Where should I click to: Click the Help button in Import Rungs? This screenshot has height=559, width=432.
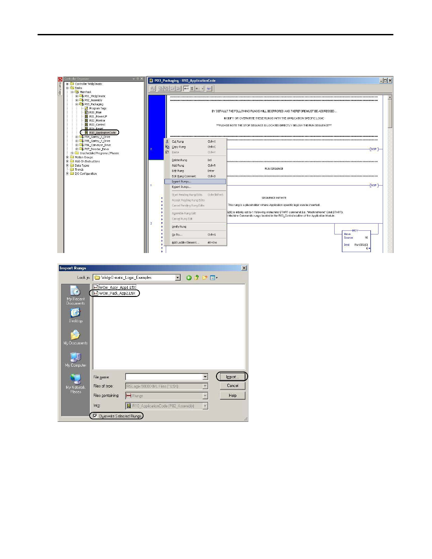tap(232, 395)
